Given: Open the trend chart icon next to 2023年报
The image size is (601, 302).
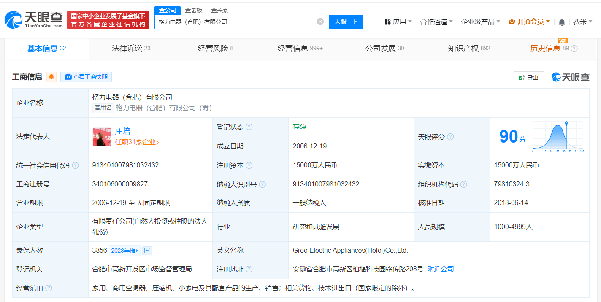Looking at the screenshot, I should [146, 250].
